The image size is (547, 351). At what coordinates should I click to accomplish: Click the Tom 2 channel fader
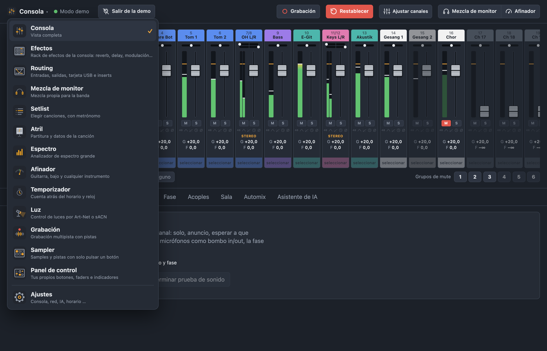click(x=224, y=71)
